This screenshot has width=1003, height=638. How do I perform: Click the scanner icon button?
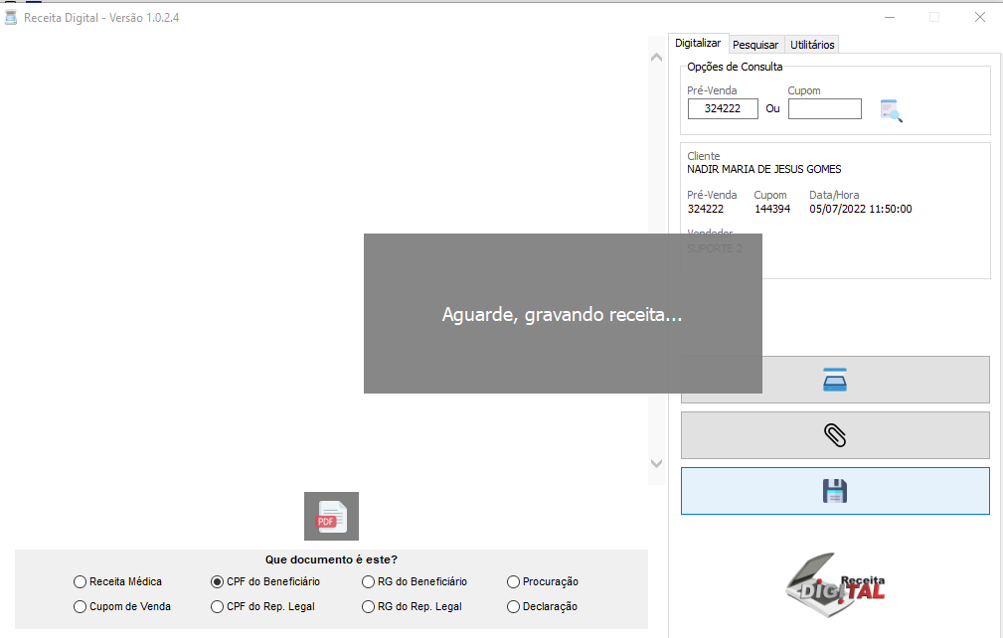(x=834, y=380)
